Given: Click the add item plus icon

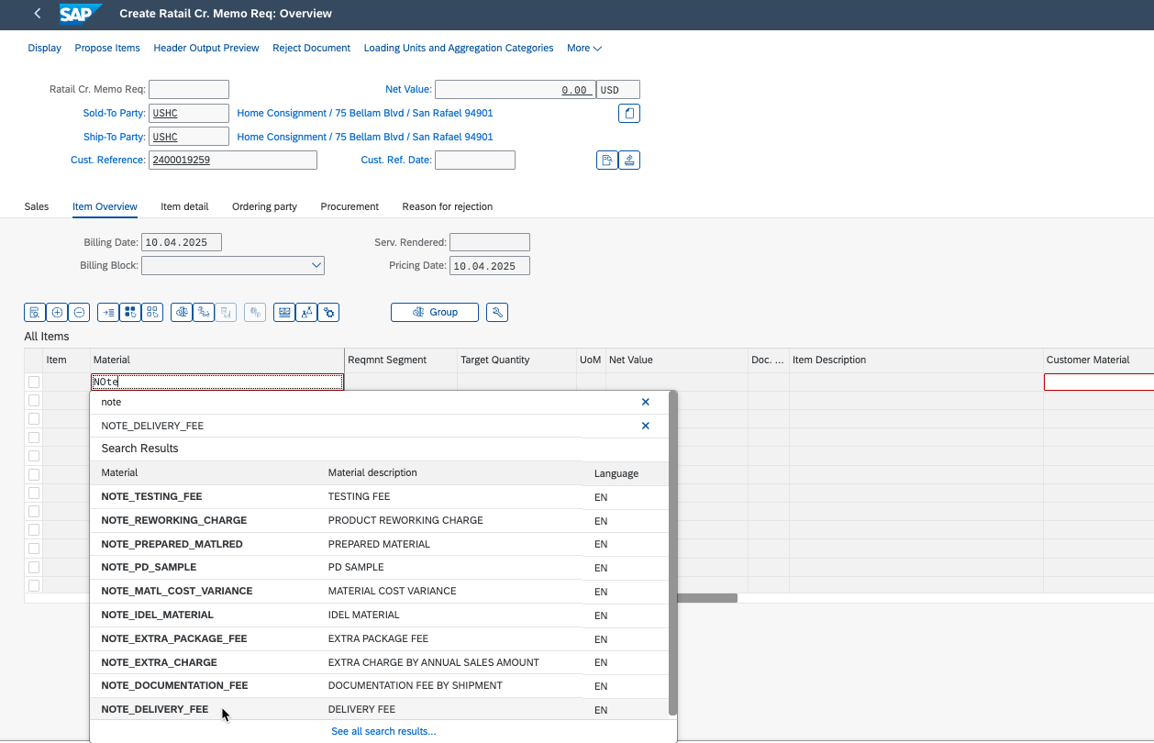Looking at the screenshot, I should click(57, 313).
